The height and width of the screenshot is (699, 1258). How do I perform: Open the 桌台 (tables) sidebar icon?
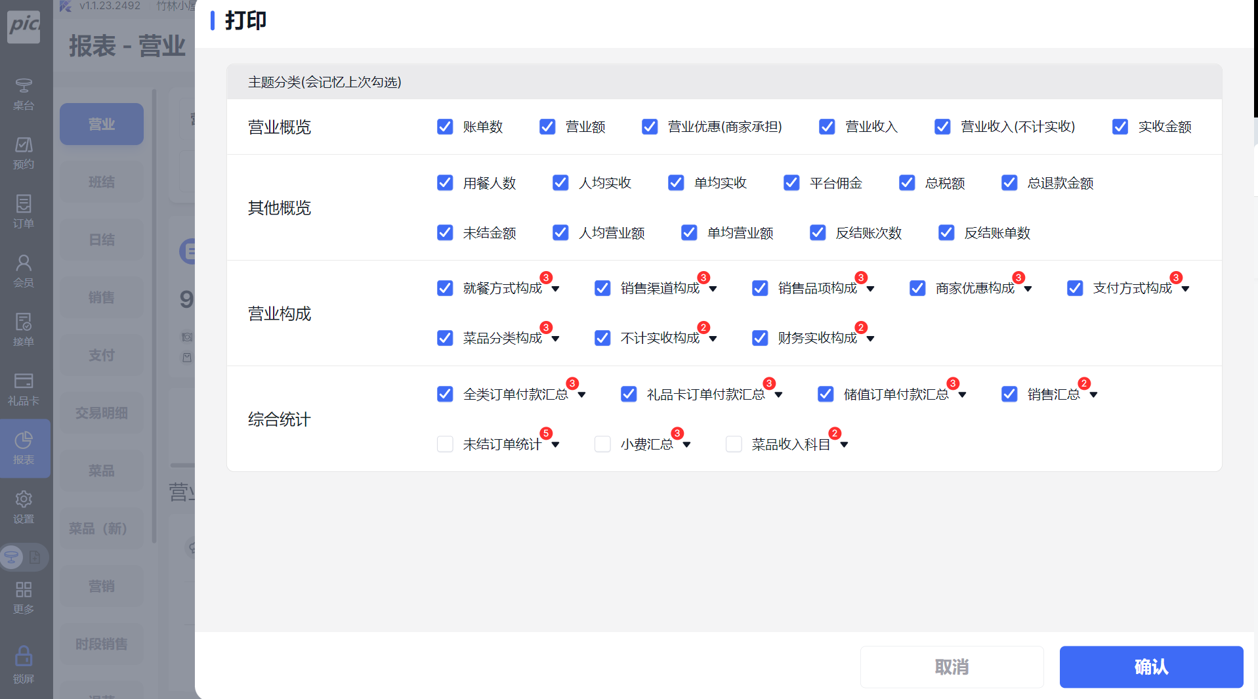coord(24,94)
